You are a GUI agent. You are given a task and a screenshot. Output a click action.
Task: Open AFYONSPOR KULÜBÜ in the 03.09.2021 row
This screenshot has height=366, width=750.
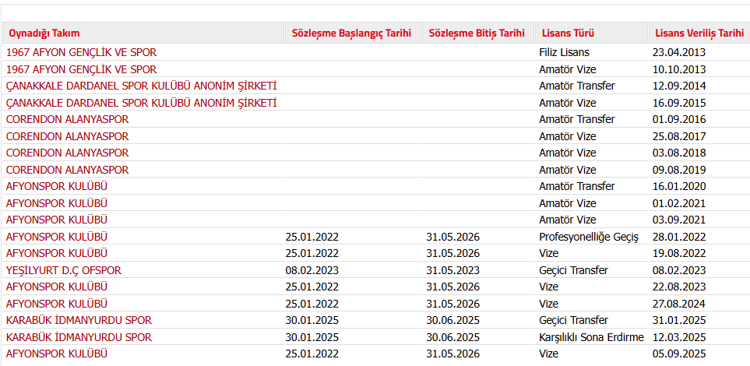click(x=57, y=220)
